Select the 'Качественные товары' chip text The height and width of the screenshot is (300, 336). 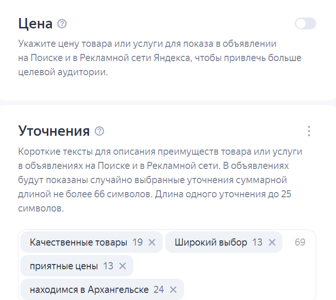tap(78, 242)
